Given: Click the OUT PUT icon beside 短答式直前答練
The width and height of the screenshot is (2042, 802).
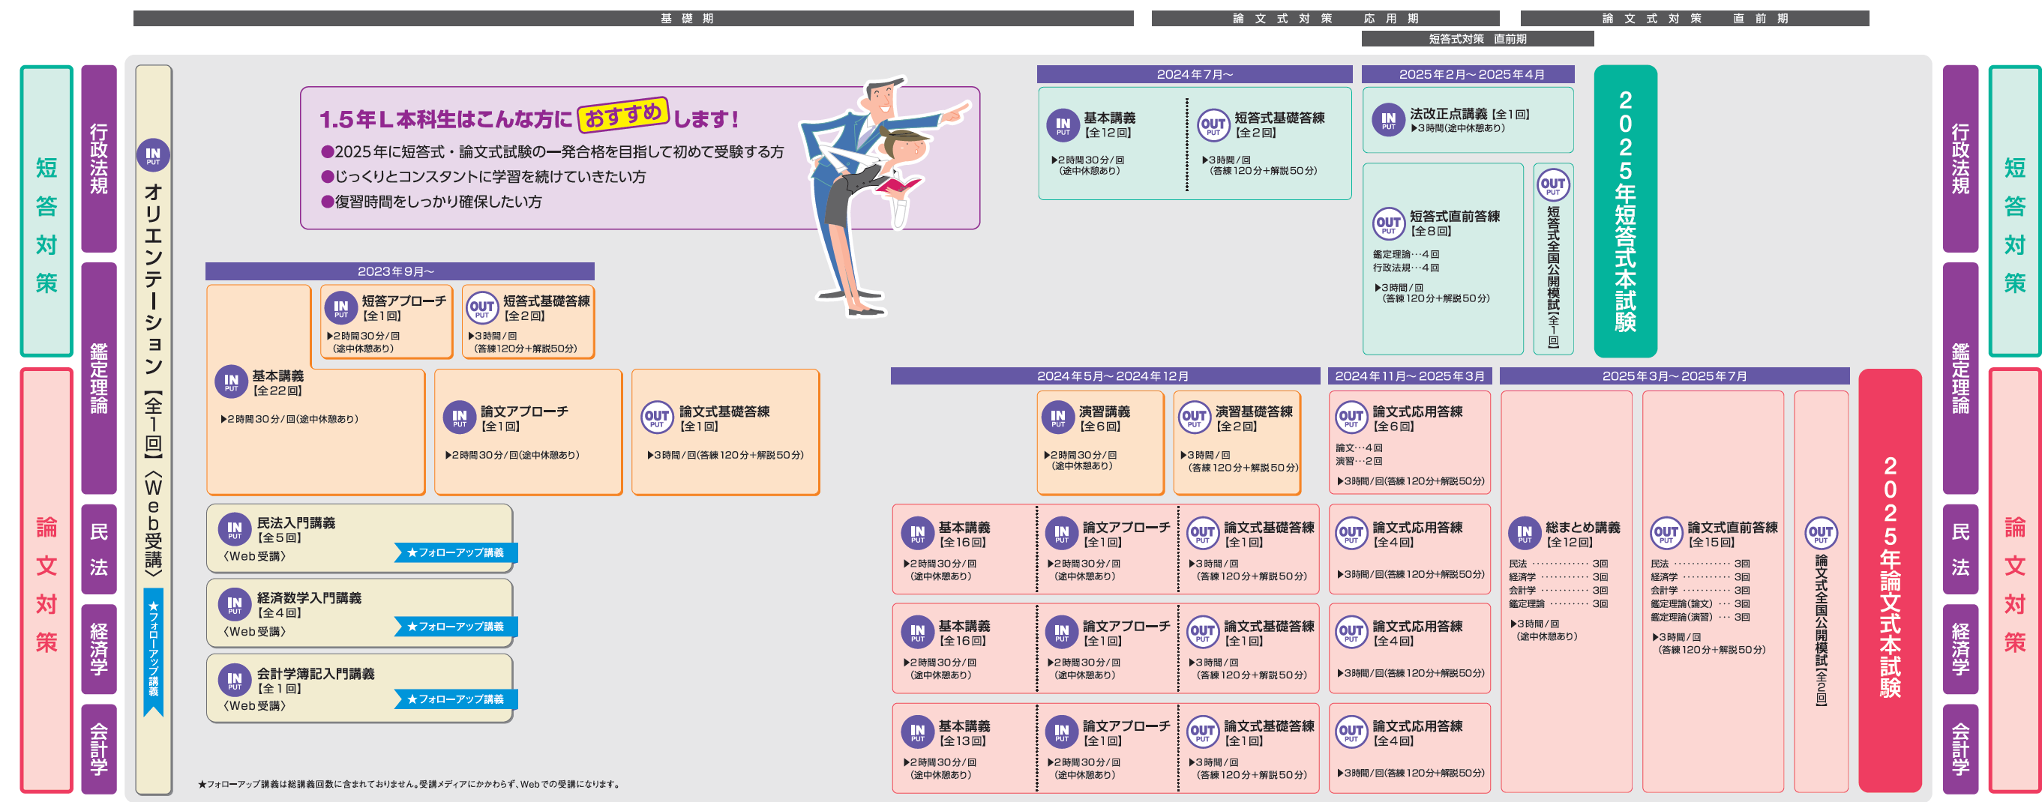Looking at the screenshot, I should (1388, 223).
